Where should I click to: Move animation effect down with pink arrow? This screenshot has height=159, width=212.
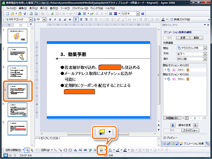(195, 125)
